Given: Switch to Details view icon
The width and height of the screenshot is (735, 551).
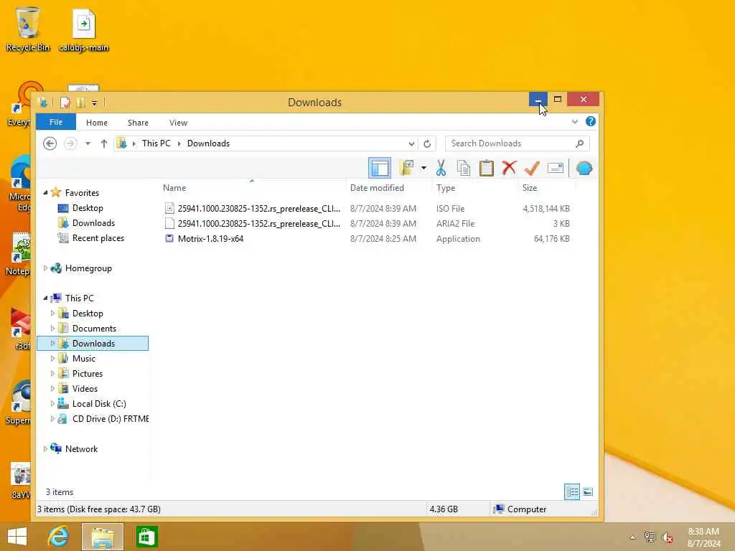Looking at the screenshot, I should pos(572,492).
